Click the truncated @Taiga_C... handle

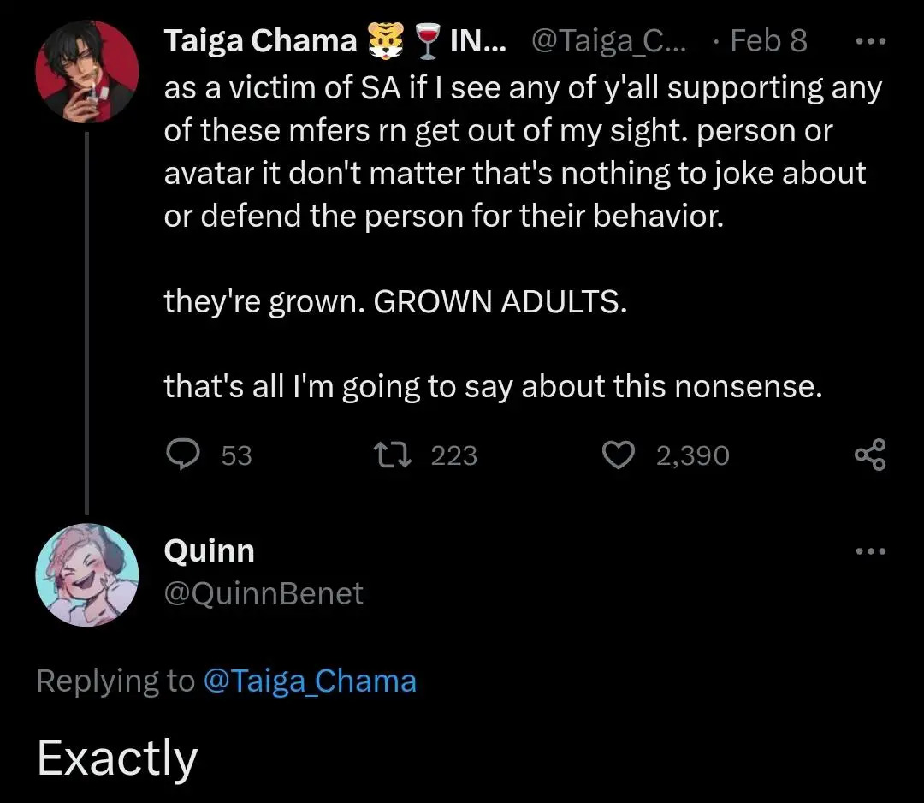609,41
